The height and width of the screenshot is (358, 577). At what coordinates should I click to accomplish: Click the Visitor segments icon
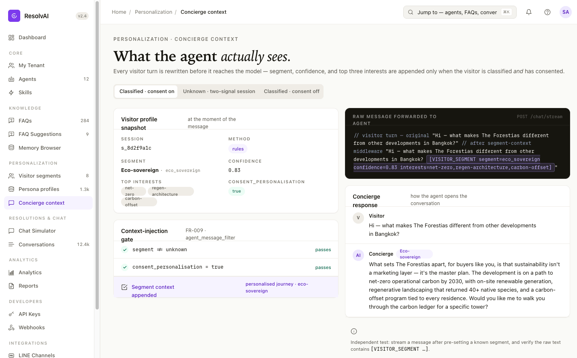(x=11, y=176)
